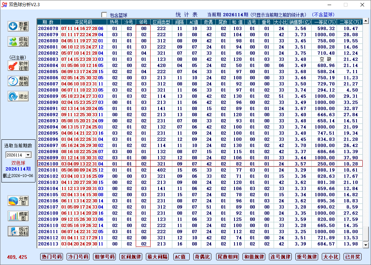Select the highlighted row for period 2026100
The height and width of the screenshot is (265, 371).
[x=200, y=164]
